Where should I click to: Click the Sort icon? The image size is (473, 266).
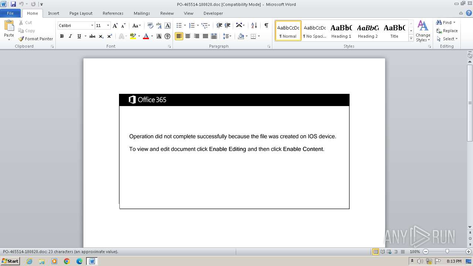point(254,25)
